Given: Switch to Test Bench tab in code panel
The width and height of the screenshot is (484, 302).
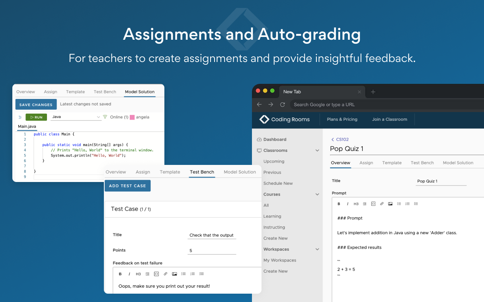Looking at the screenshot, I should pyautogui.click(x=105, y=92).
